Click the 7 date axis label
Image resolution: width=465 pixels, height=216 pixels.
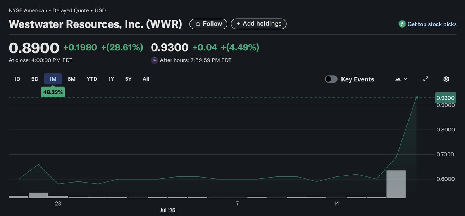[x=237, y=203]
